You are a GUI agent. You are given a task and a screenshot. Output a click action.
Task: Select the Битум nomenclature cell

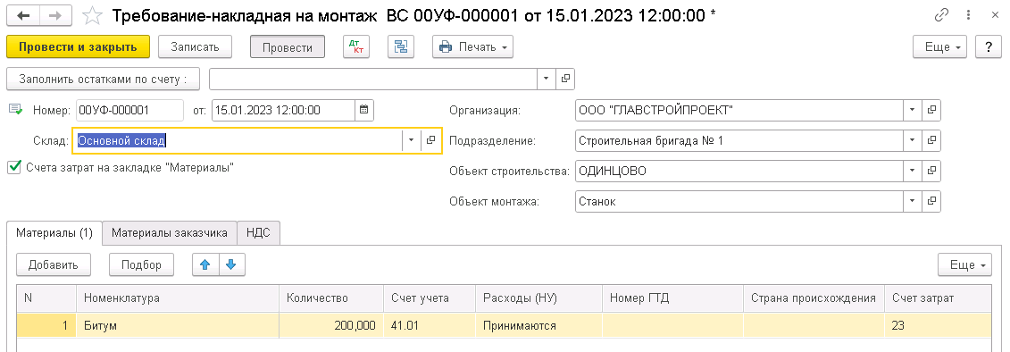(178, 325)
